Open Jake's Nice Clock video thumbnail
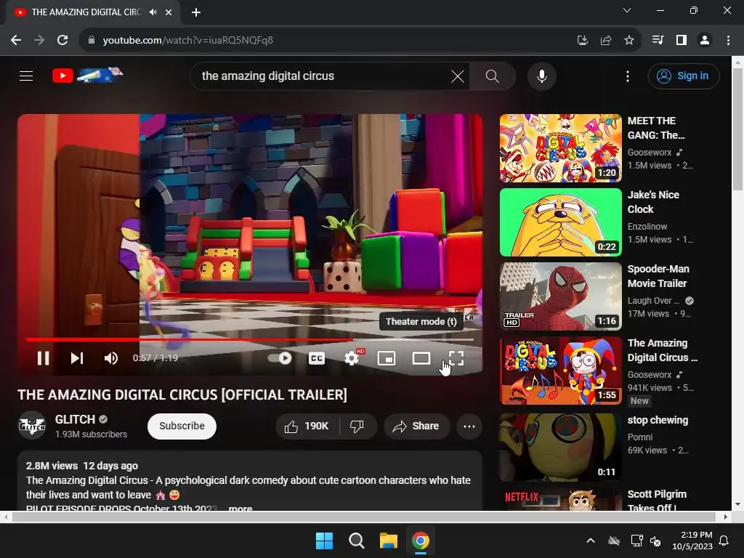The image size is (744, 558). [560, 222]
